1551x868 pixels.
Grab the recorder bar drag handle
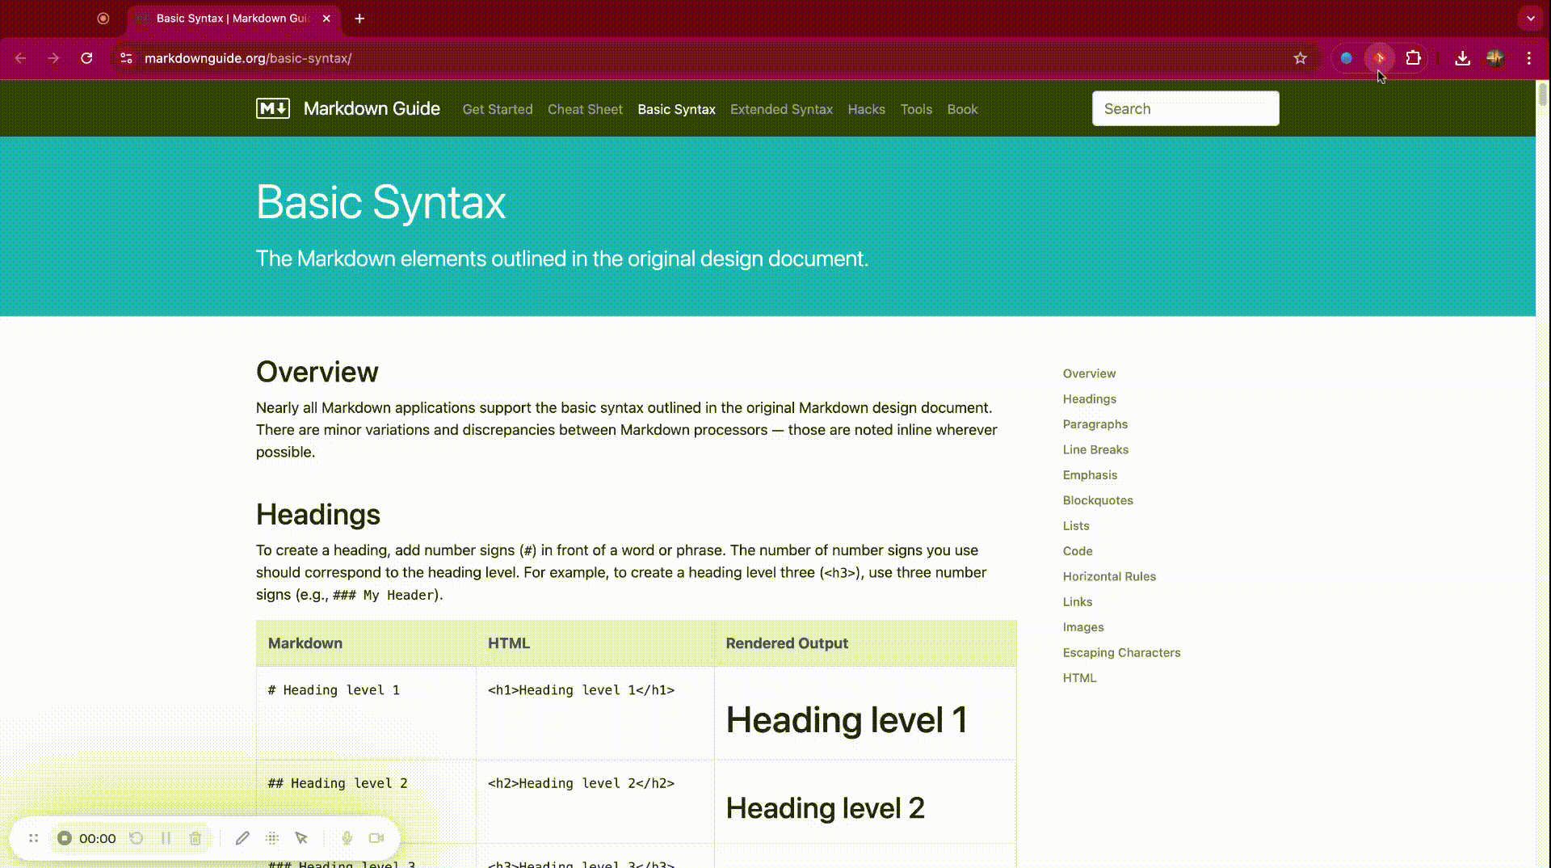coord(33,838)
